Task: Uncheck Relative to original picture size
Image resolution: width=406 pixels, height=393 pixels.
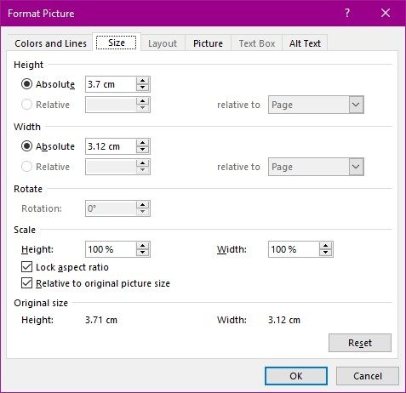Action: coord(26,283)
